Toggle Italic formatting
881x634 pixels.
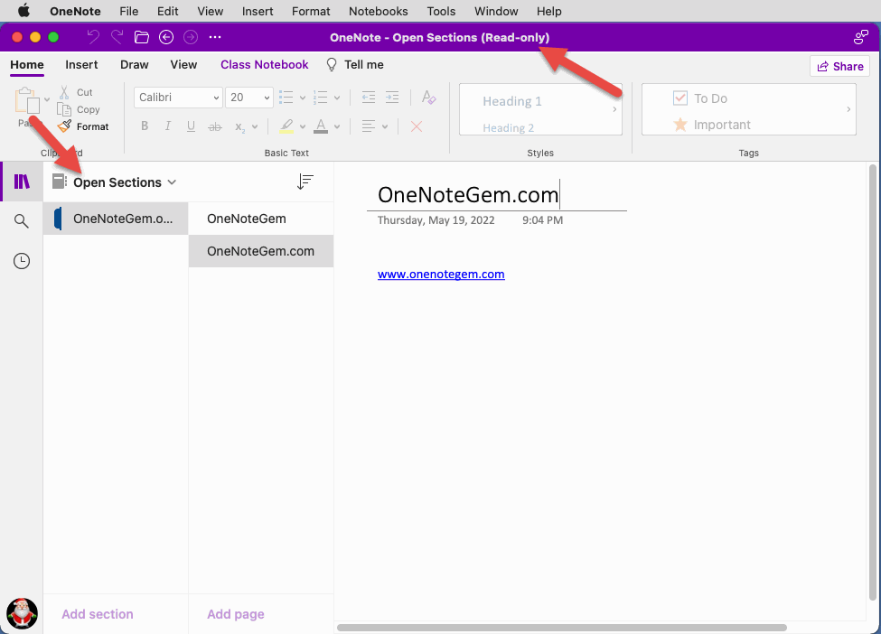pos(167,126)
